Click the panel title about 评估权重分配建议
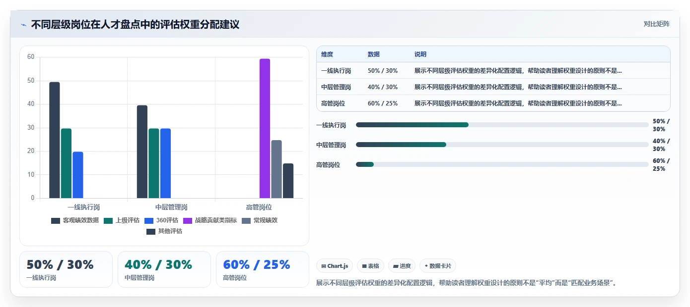The image size is (690, 307). click(x=136, y=25)
